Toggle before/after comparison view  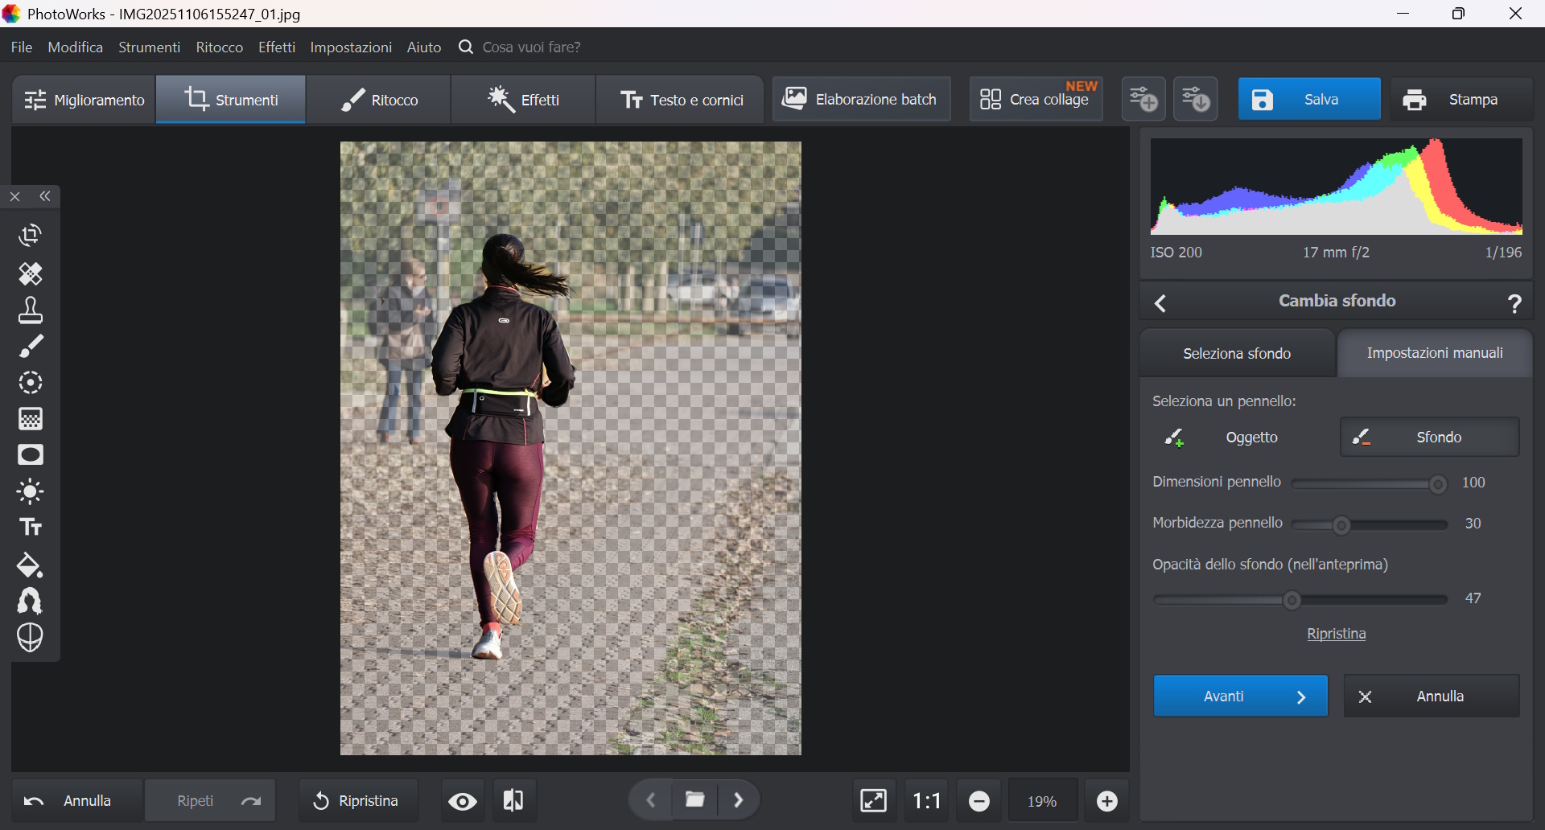[x=513, y=801]
